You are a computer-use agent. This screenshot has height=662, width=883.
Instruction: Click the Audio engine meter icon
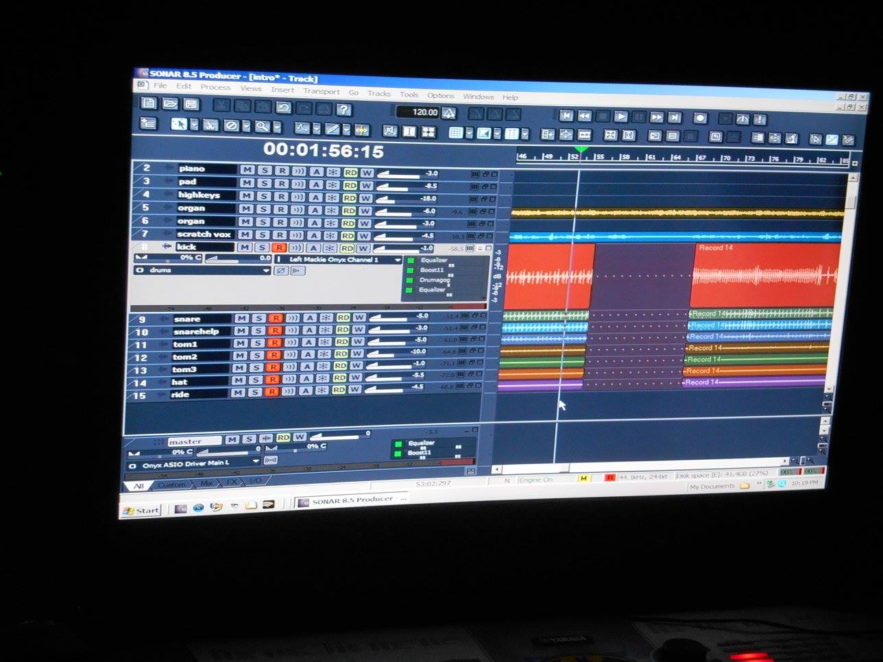(x=742, y=119)
